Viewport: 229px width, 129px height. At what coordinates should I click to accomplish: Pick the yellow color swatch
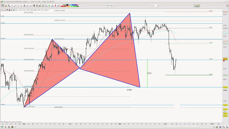(x=70, y=6)
